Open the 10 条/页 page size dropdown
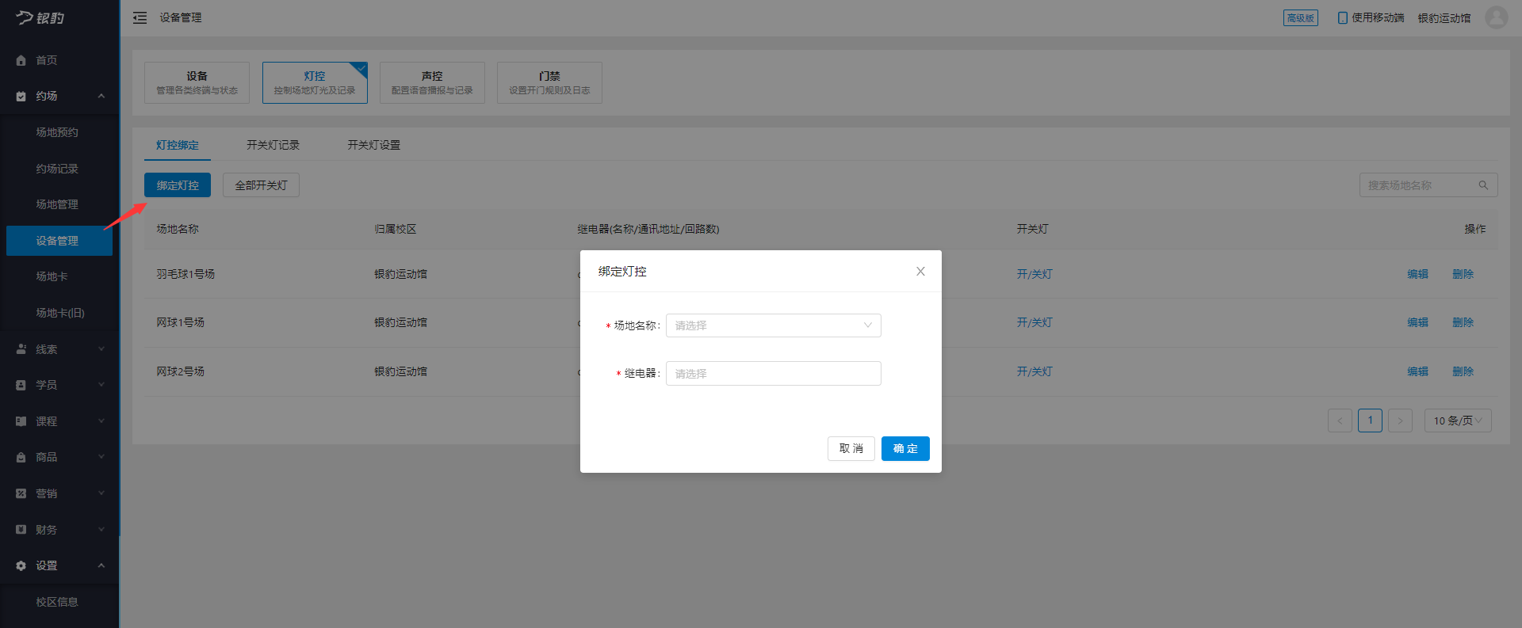This screenshot has width=1522, height=628. coord(1457,421)
